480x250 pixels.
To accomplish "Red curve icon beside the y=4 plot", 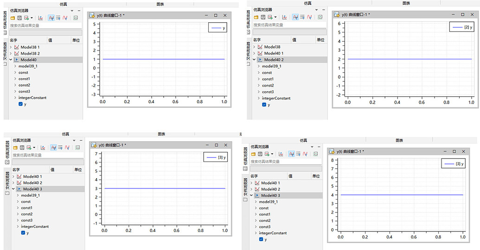I will coord(305,154).
